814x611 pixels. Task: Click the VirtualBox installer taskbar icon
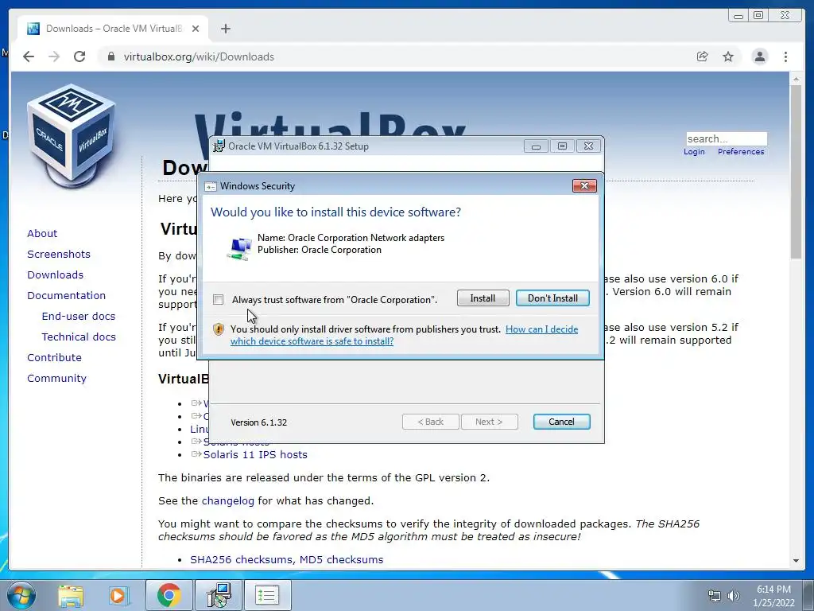(x=218, y=595)
